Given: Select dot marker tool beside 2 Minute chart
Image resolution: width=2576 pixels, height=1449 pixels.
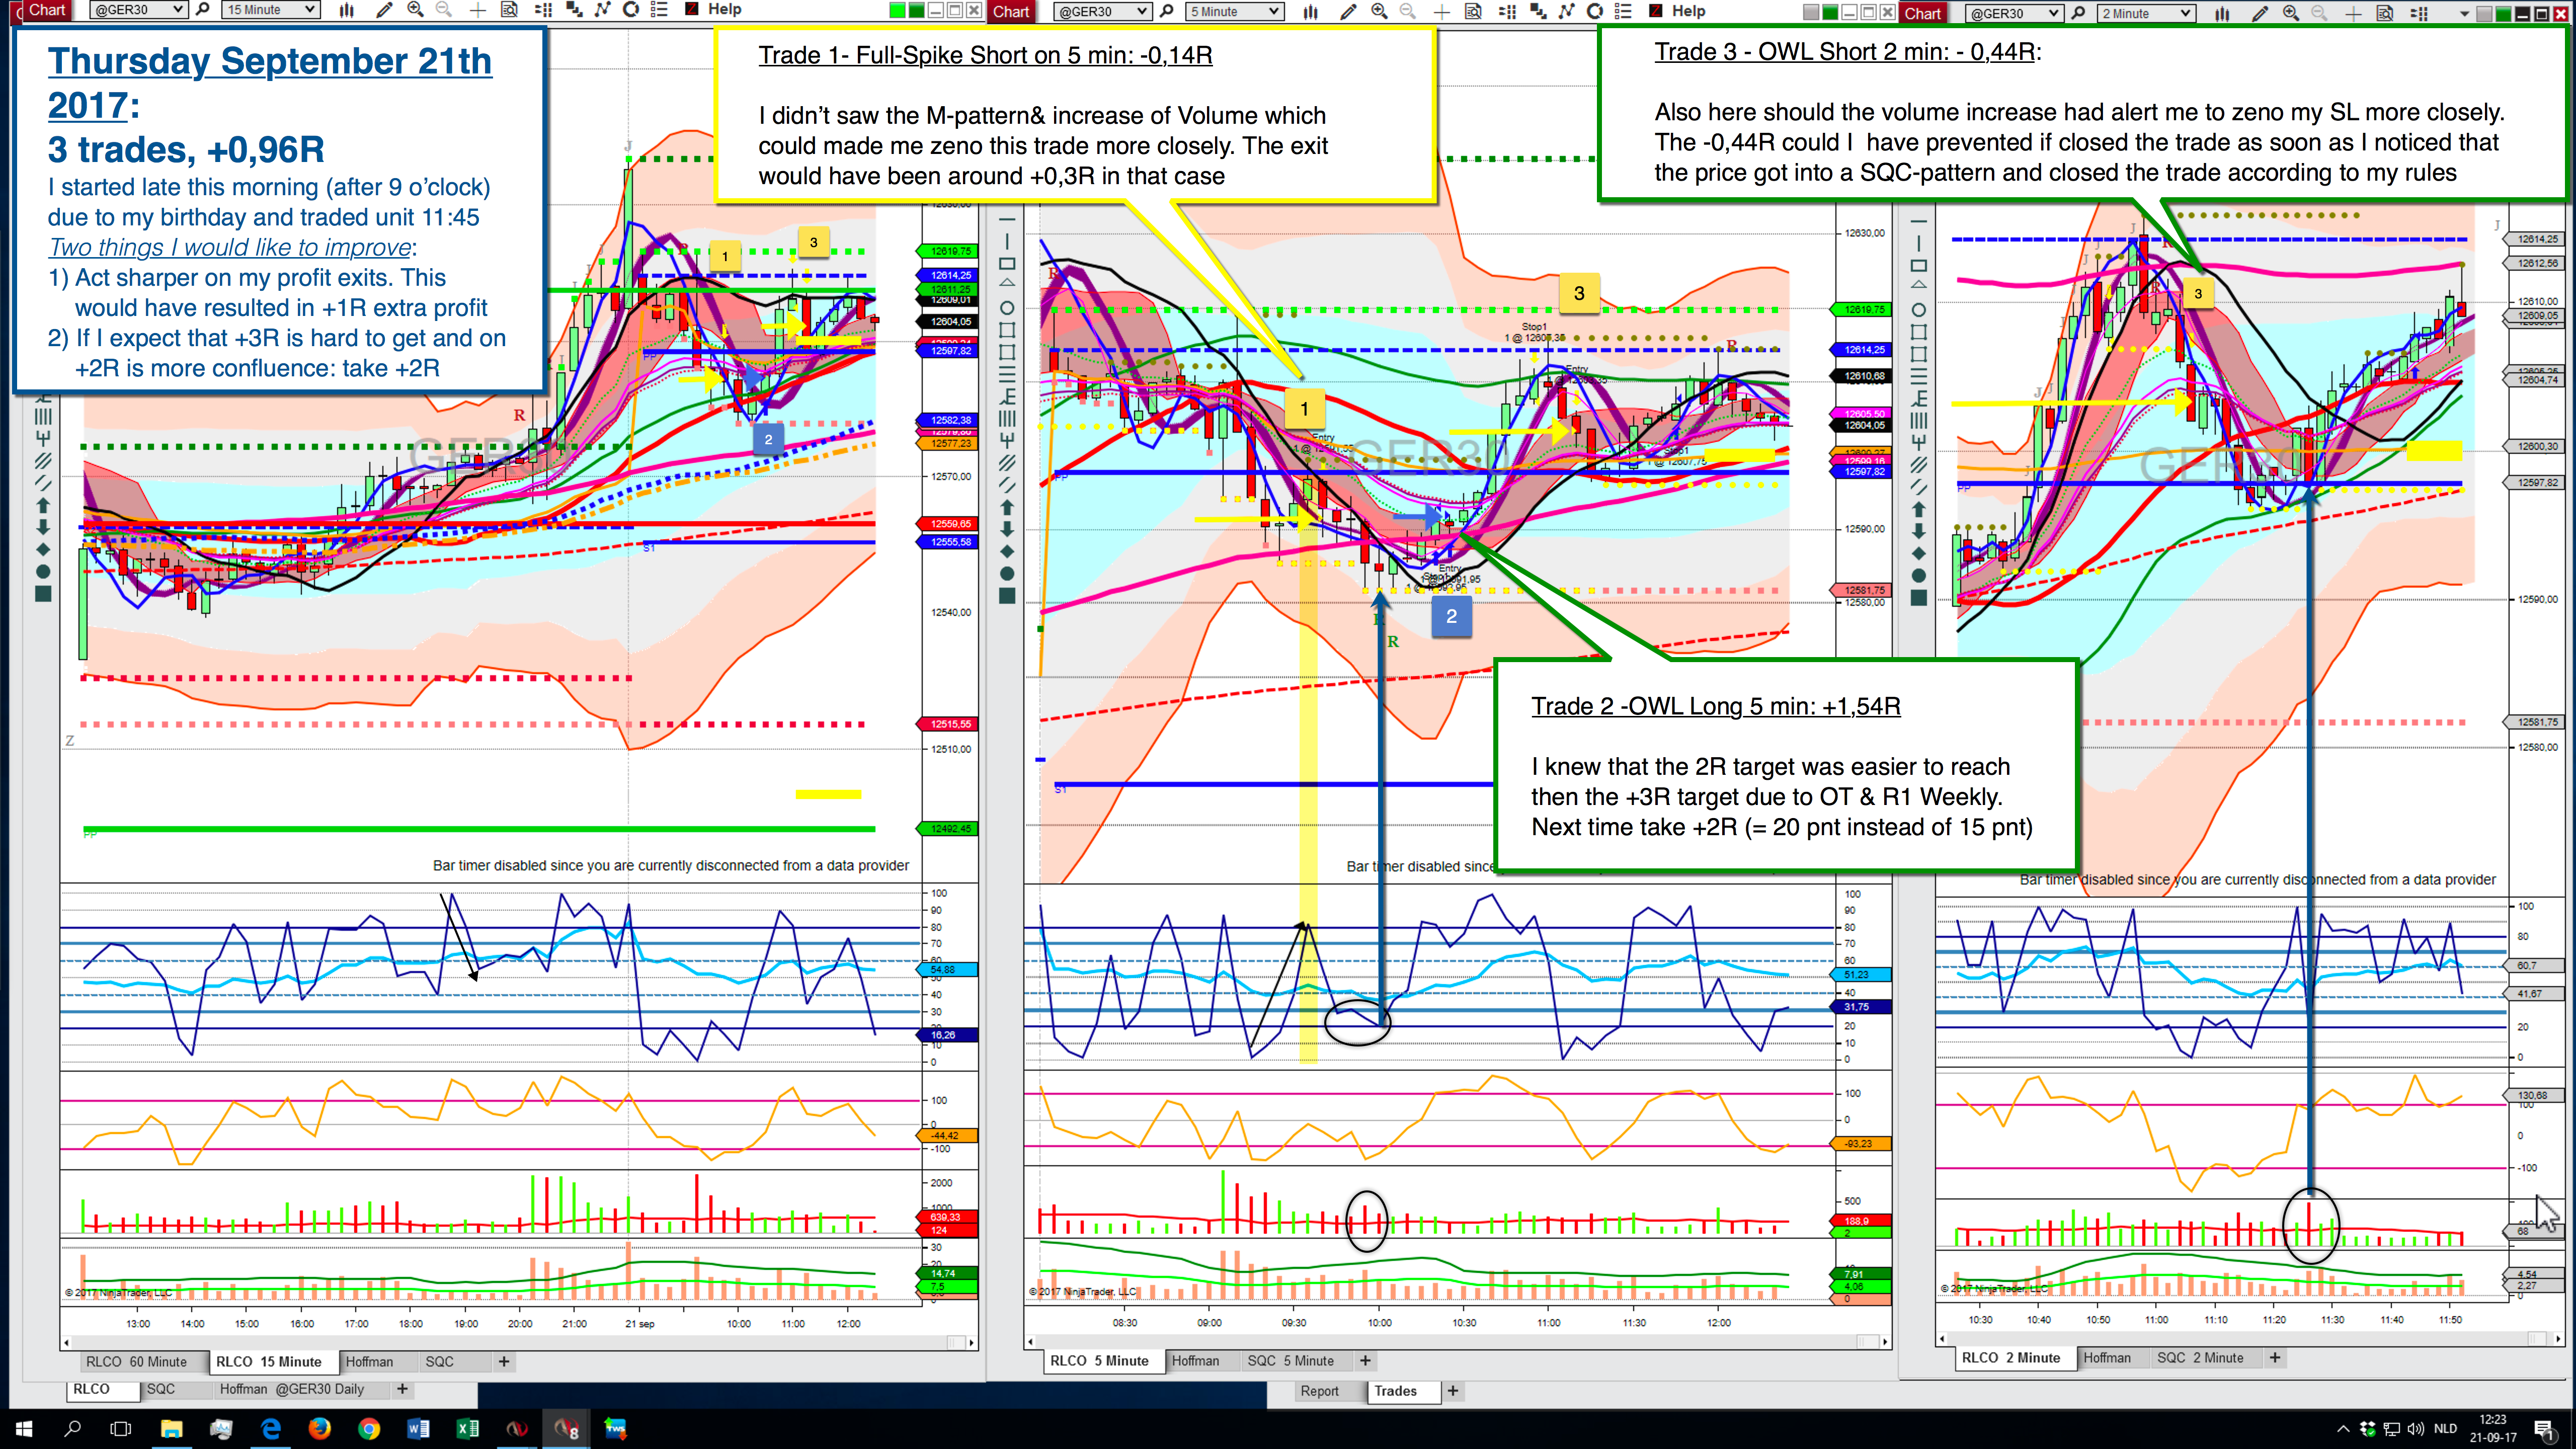Looking at the screenshot, I should point(1918,575).
